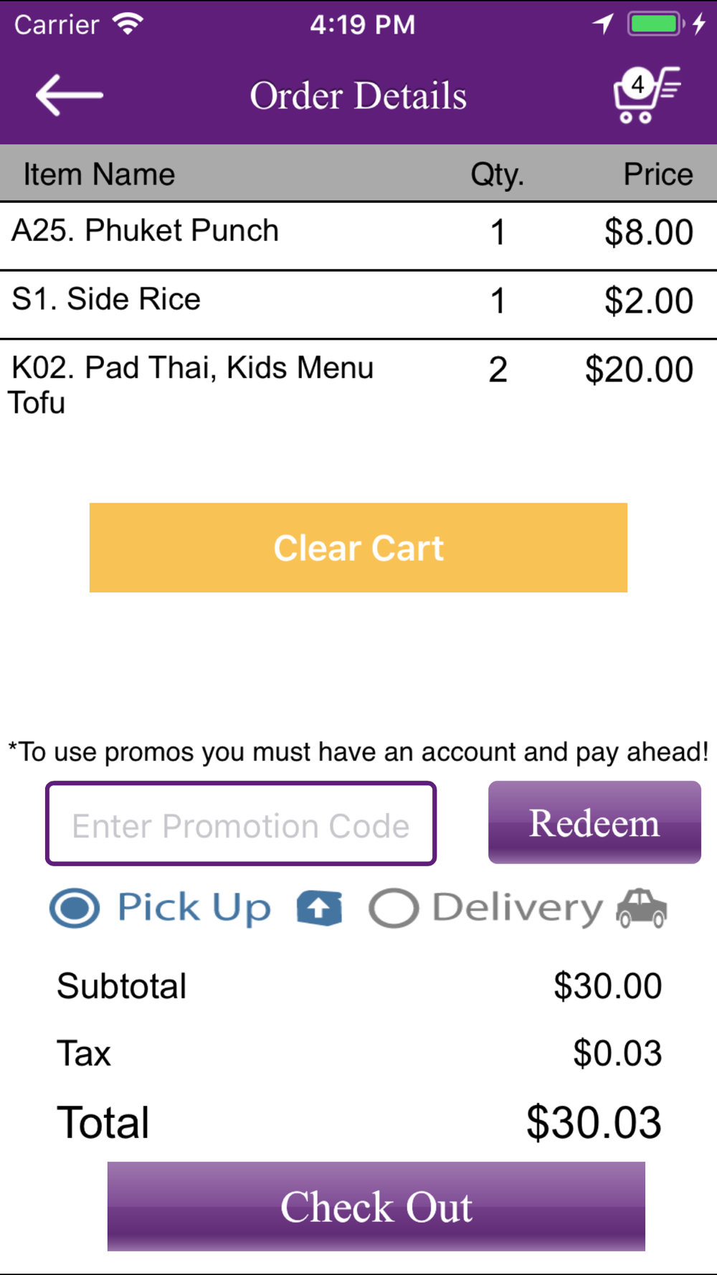
Task: Click the Clear Cart button
Action: [358, 548]
